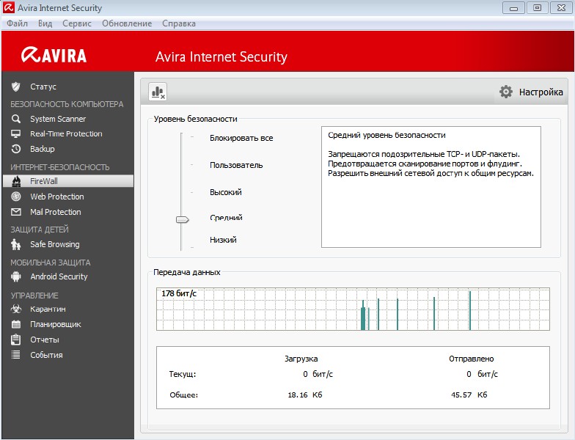Image resolution: width=575 pixels, height=440 pixels.
Task: Open Safe Browsing section
Action: pyautogui.click(x=54, y=244)
